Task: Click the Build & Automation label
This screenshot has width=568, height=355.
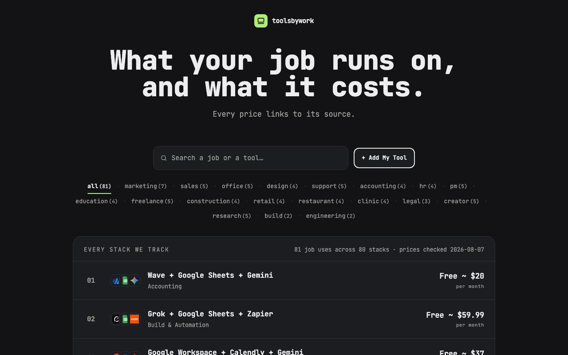Action: click(x=178, y=325)
